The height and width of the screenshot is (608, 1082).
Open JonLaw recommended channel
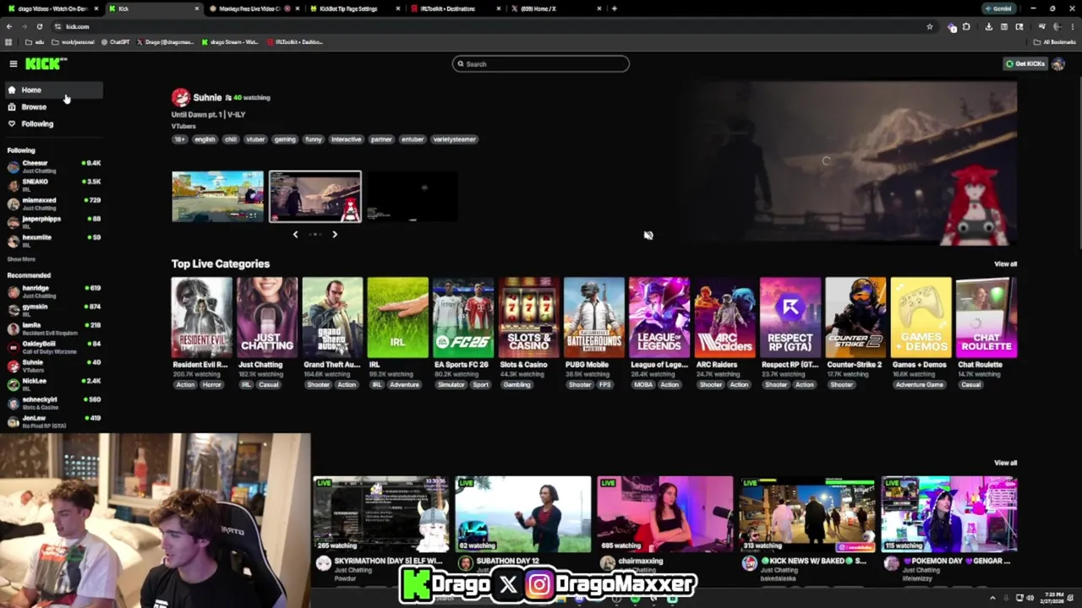point(53,421)
